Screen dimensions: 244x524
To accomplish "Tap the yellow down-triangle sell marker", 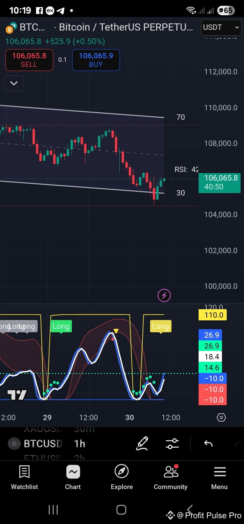I will coord(116,331).
